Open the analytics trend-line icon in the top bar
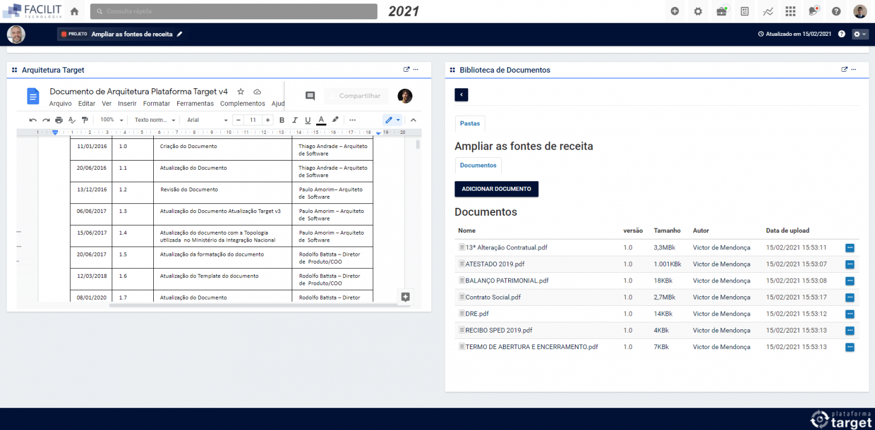 [767, 11]
